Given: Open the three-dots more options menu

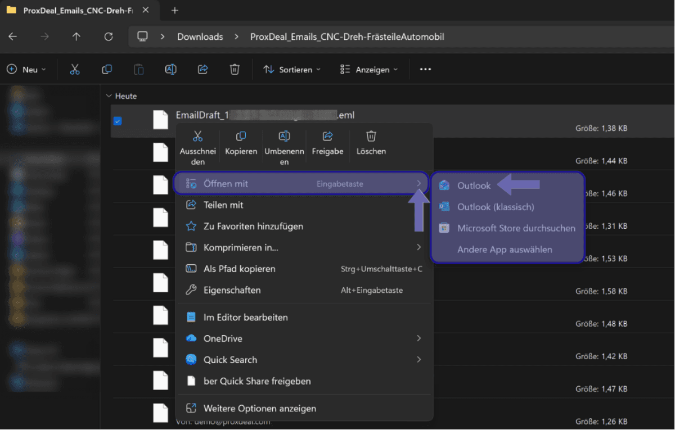Looking at the screenshot, I should point(425,69).
